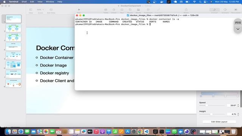Open Visual Studio Code from the Dock
Viewport: 242px width, 136px height.
(x=146, y=131)
